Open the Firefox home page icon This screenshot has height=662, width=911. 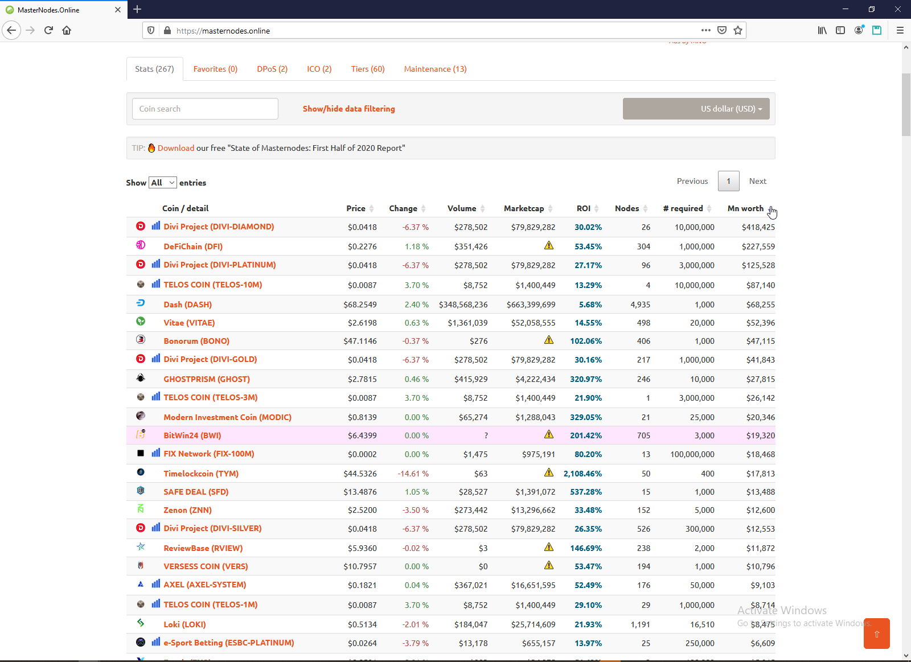pos(67,30)
